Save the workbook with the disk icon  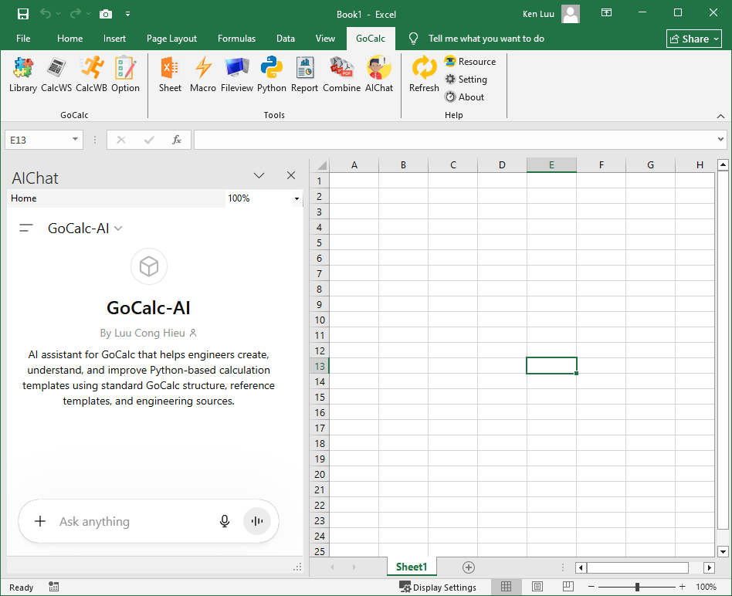(23, 14)
